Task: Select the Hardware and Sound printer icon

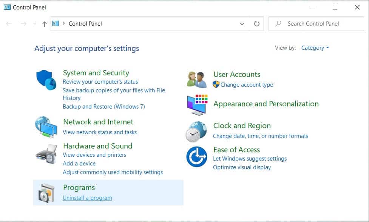Action: (46, 153)
